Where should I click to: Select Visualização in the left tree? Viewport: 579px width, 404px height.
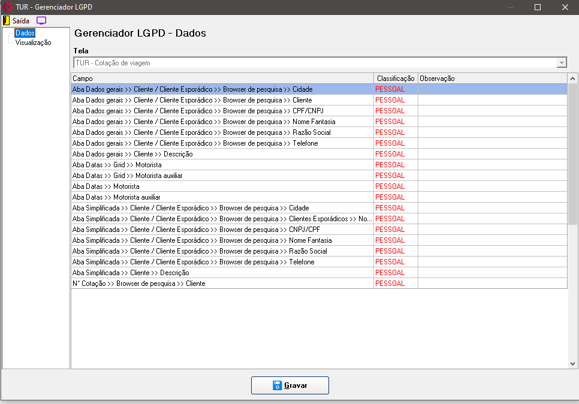[x=33, y=43]
